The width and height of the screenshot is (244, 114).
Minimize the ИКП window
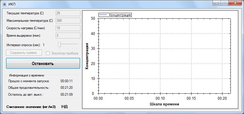click(x=217, y=3)
